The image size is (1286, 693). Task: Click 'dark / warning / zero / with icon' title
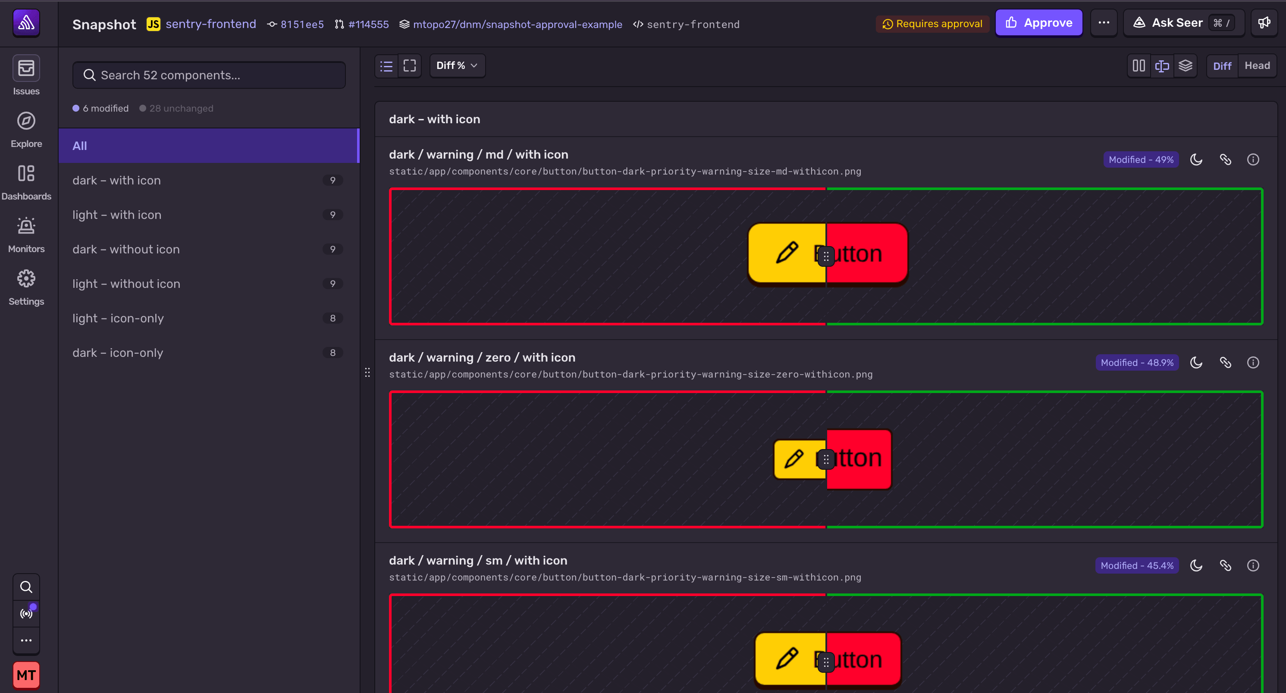[482, 357]
